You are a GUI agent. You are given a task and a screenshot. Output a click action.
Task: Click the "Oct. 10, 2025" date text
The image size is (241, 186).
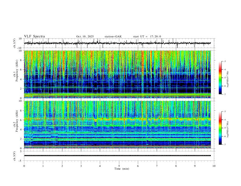point(85,36)
